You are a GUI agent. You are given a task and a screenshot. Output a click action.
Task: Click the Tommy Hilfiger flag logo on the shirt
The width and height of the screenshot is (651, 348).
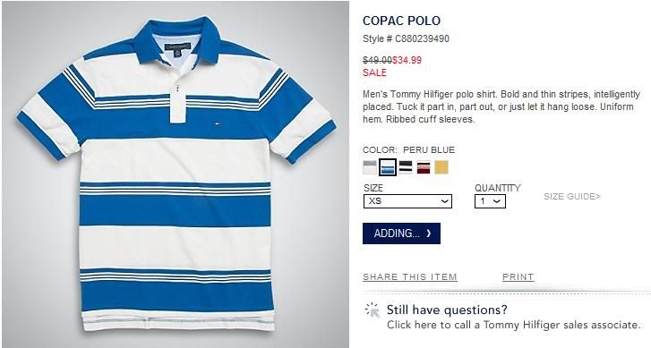[x=217, y=123]
